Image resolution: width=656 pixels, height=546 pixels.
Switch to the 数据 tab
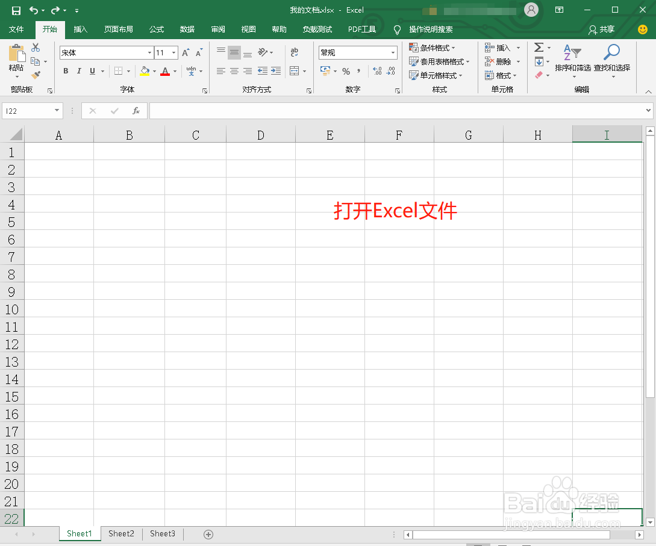[187, 29]
